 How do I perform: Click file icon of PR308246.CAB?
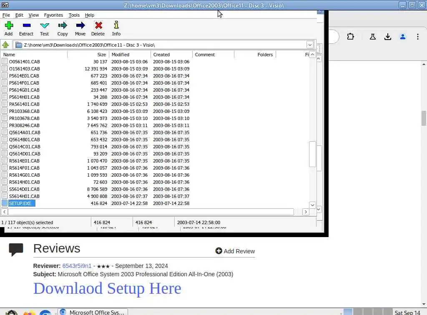[x=4, y=125]
